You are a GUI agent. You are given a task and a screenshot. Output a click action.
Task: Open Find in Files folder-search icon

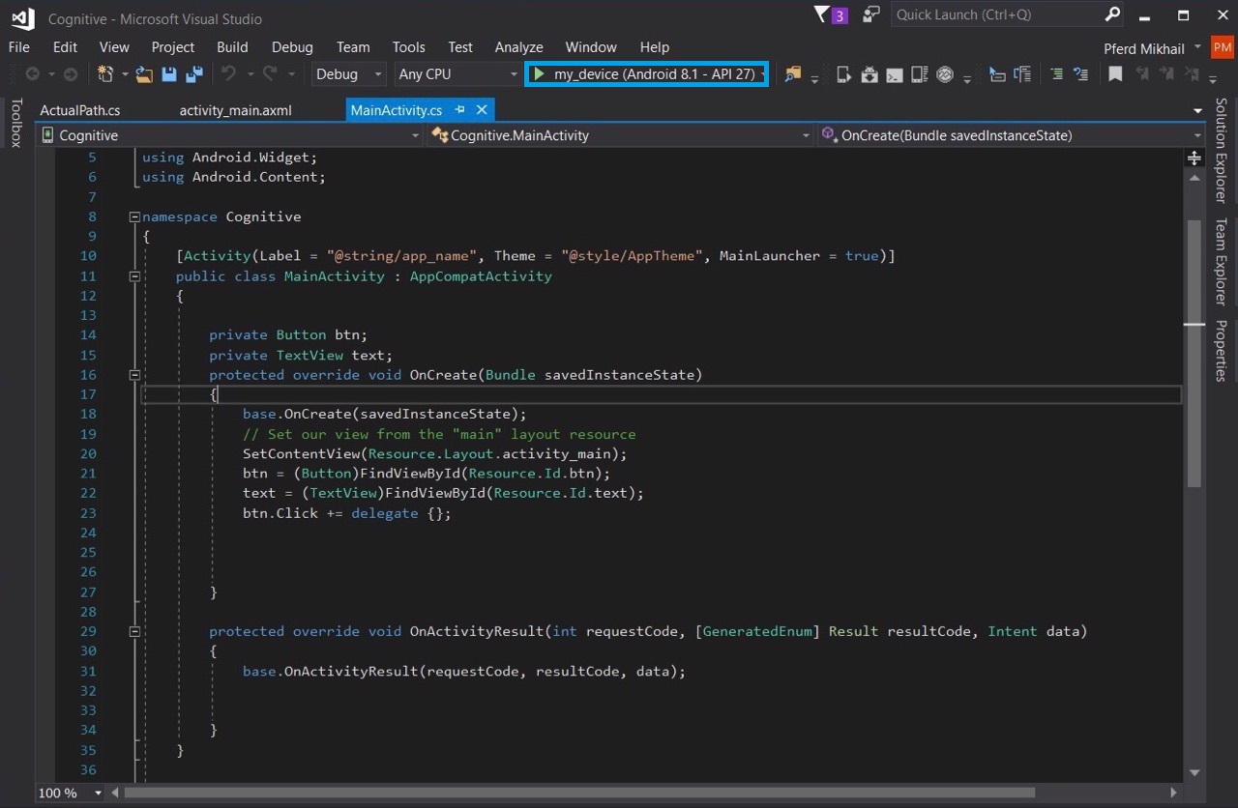793,74
